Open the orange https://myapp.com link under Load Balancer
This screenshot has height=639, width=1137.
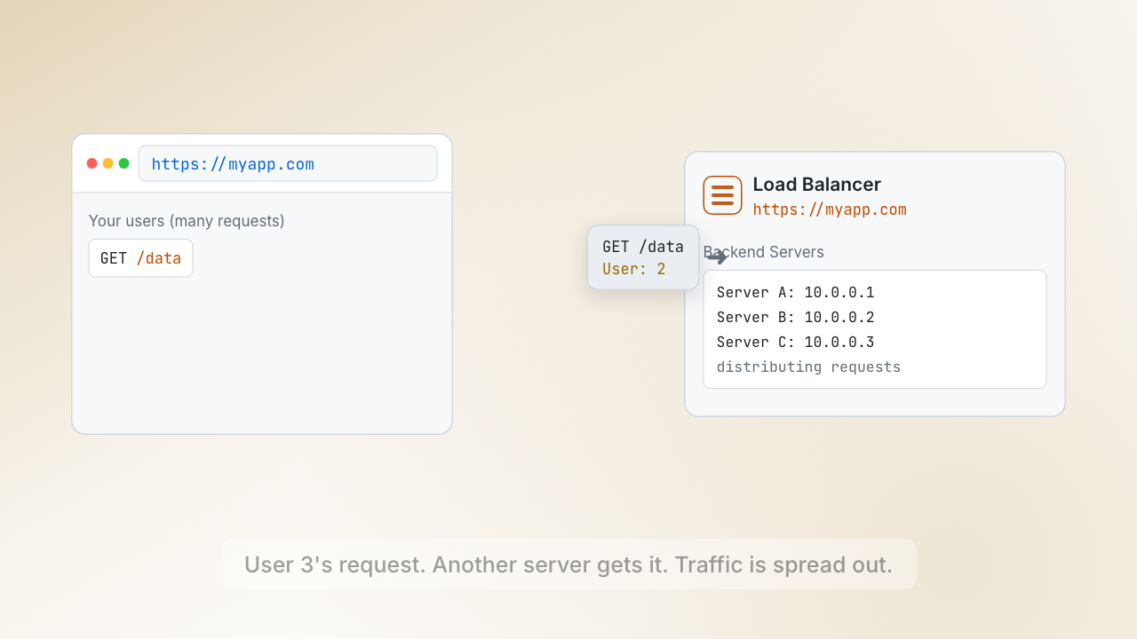830,210
